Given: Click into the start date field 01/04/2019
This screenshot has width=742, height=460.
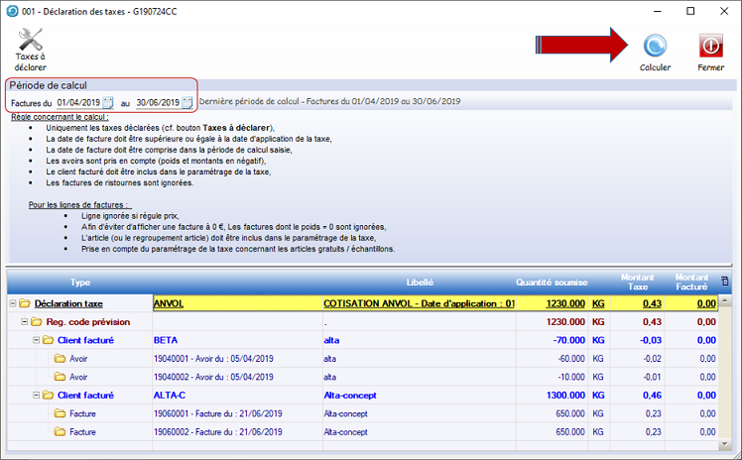Looking at the screenshot, I should coord(77,103).
